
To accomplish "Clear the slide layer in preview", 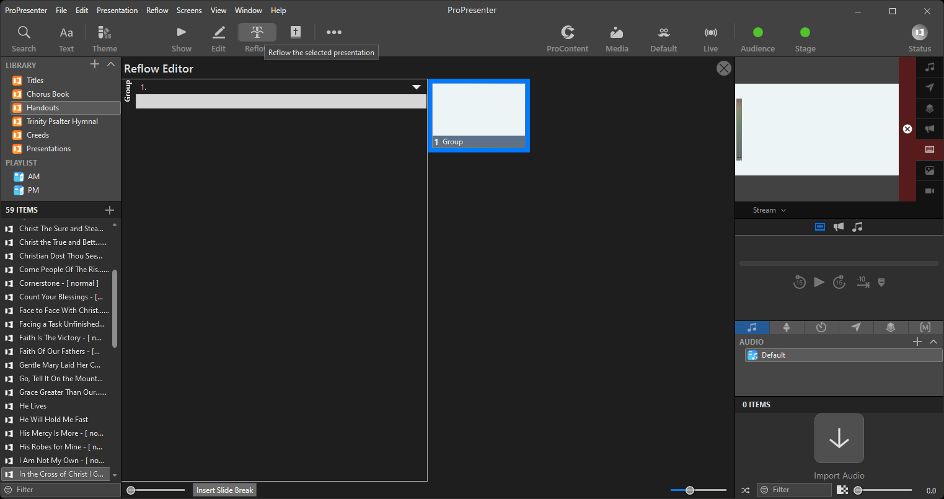I will (x=930, y=149).
